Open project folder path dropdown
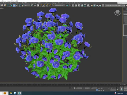 [x=115, y=6]
